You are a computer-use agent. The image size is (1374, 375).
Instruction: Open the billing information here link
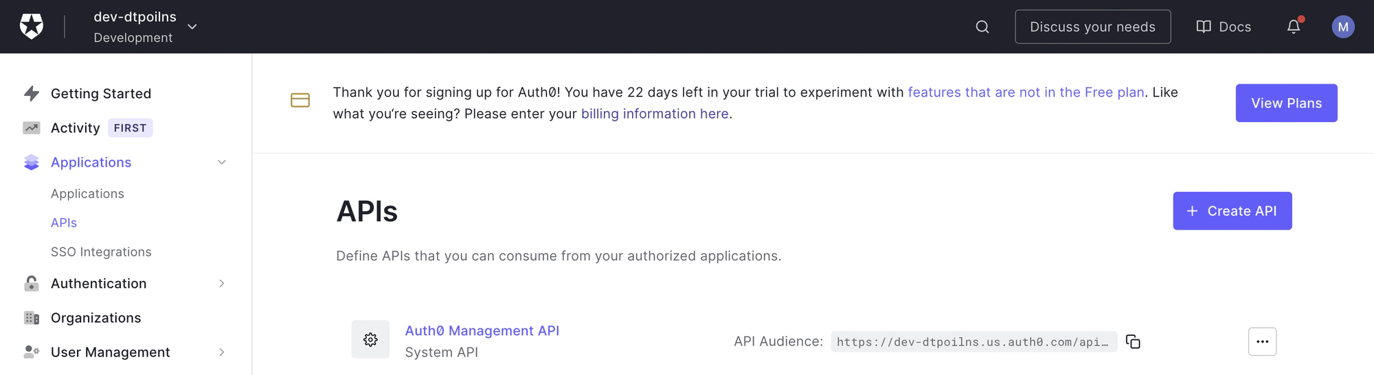pyautogui.click(x=655, y=114)
